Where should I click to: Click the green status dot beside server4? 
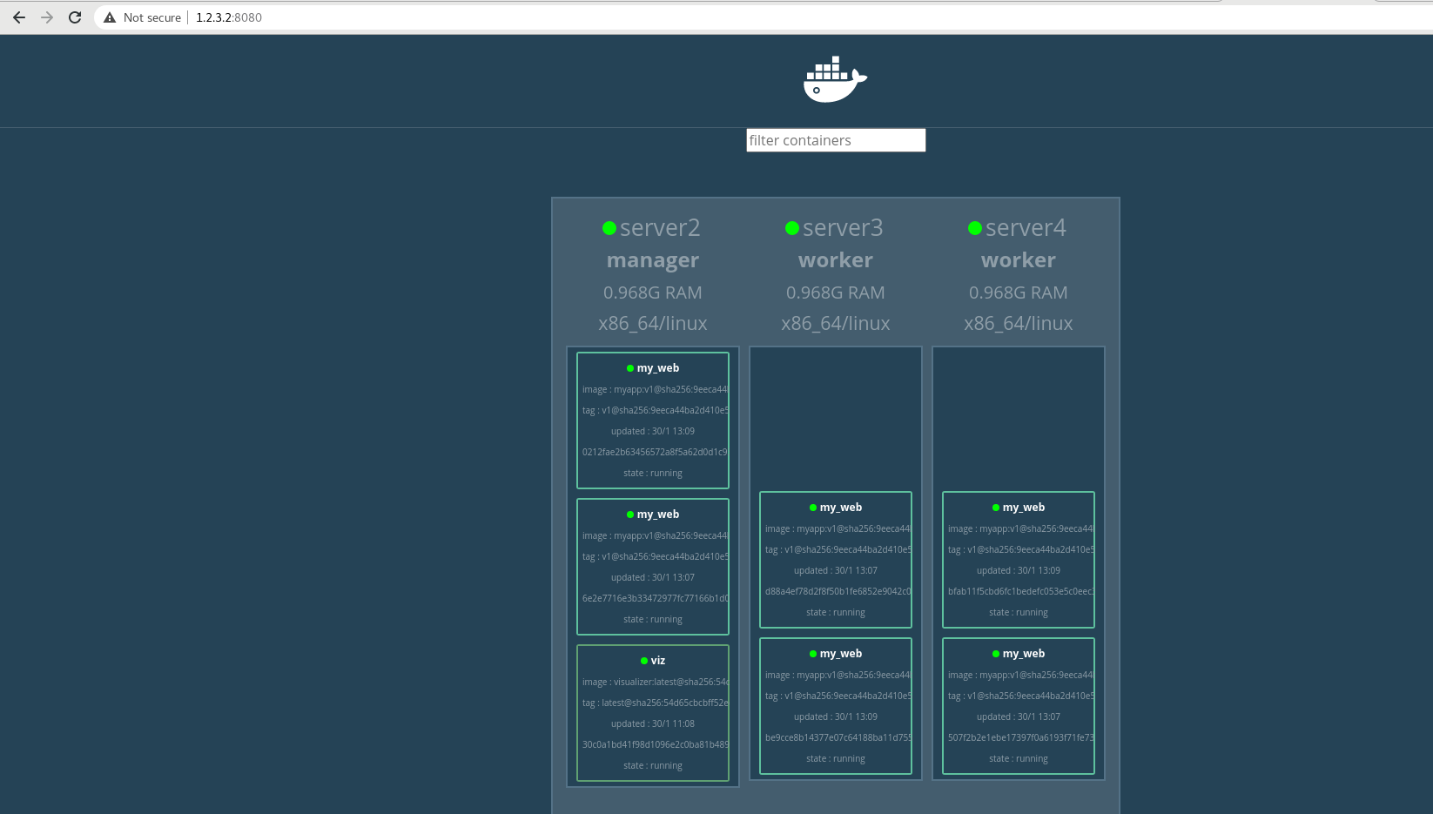pos(974,227)
